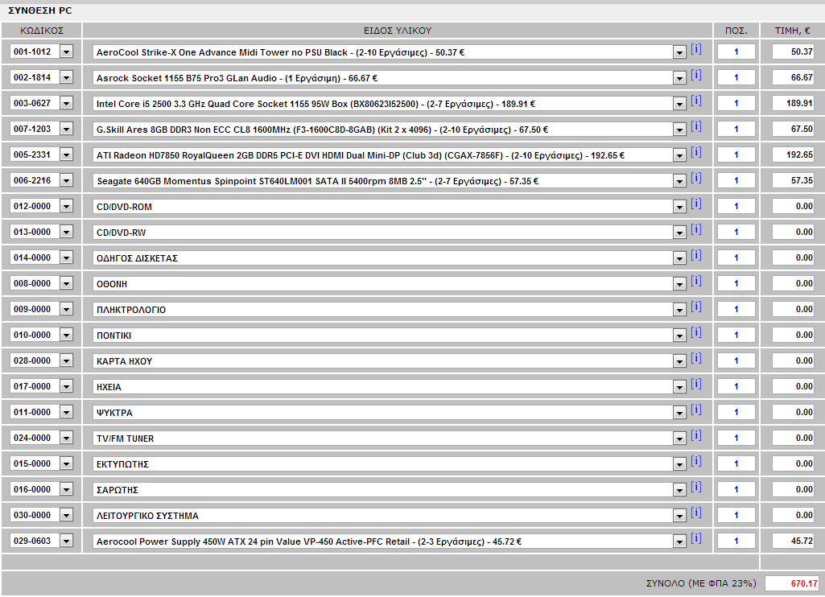825x597 pixels.
Task: Click the ΣΥΝΟΛΟ (ΜΕ ΦΠΑ 23%) label
Action: click(701, 583)
